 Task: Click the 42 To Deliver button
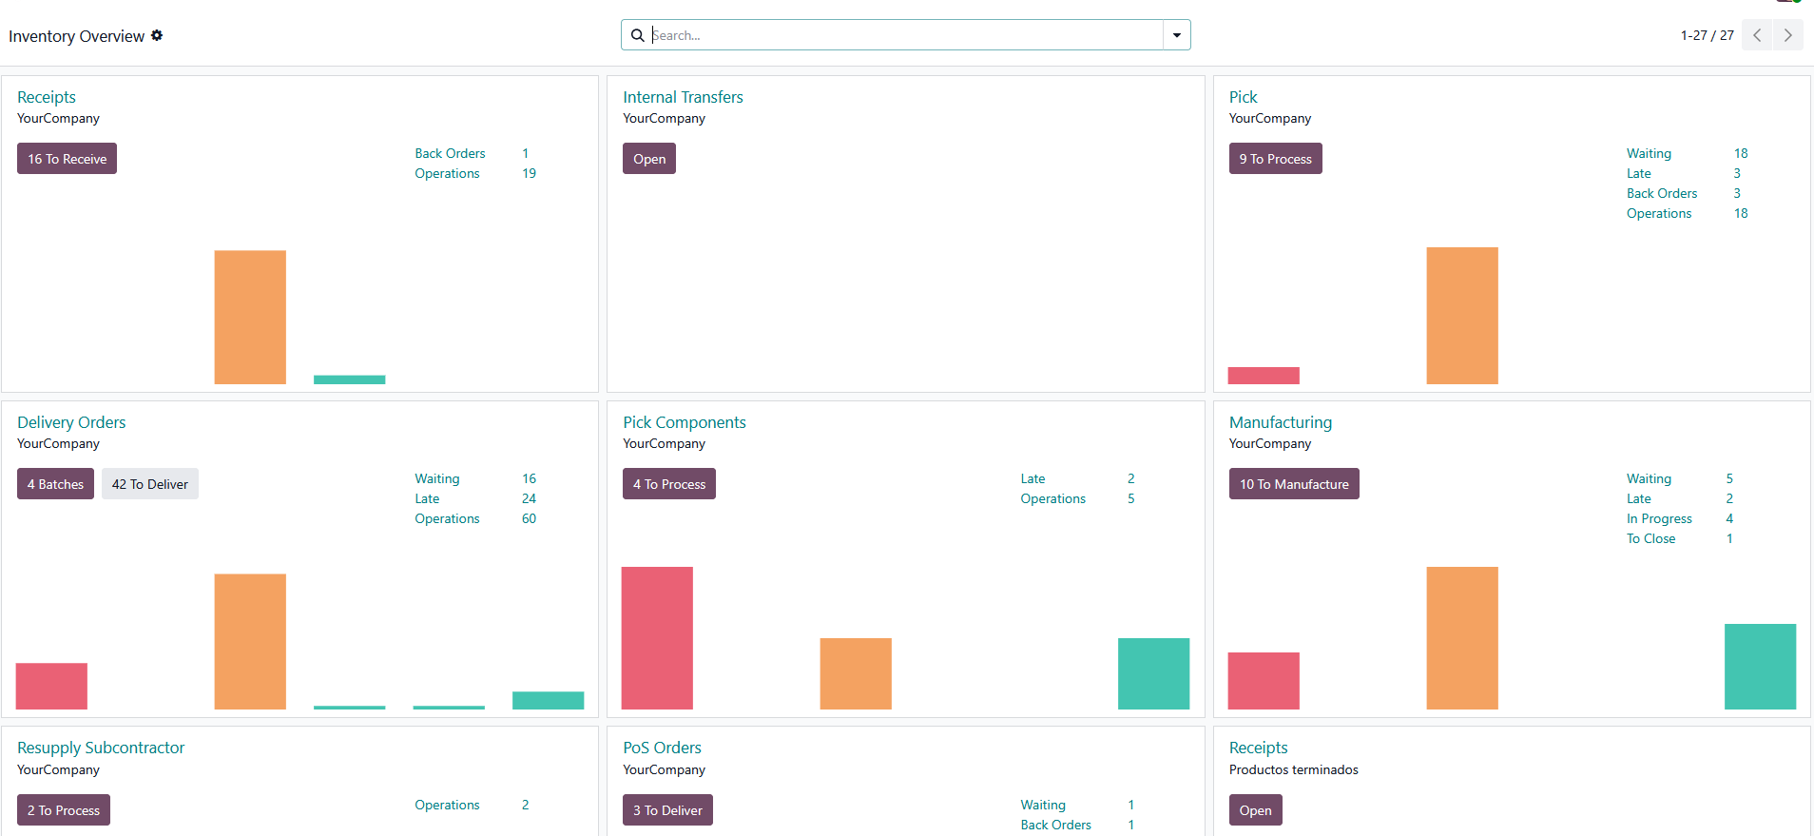pos(150,484)
